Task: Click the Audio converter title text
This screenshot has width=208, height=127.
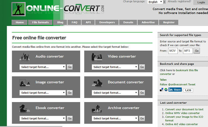Action: point(50,56)
